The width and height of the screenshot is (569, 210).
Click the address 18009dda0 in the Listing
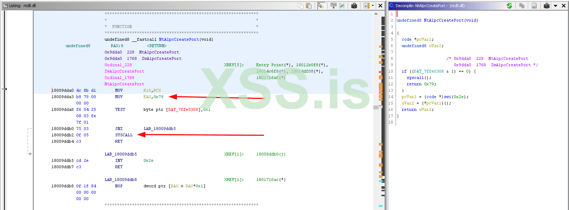(x=62, y=90)
